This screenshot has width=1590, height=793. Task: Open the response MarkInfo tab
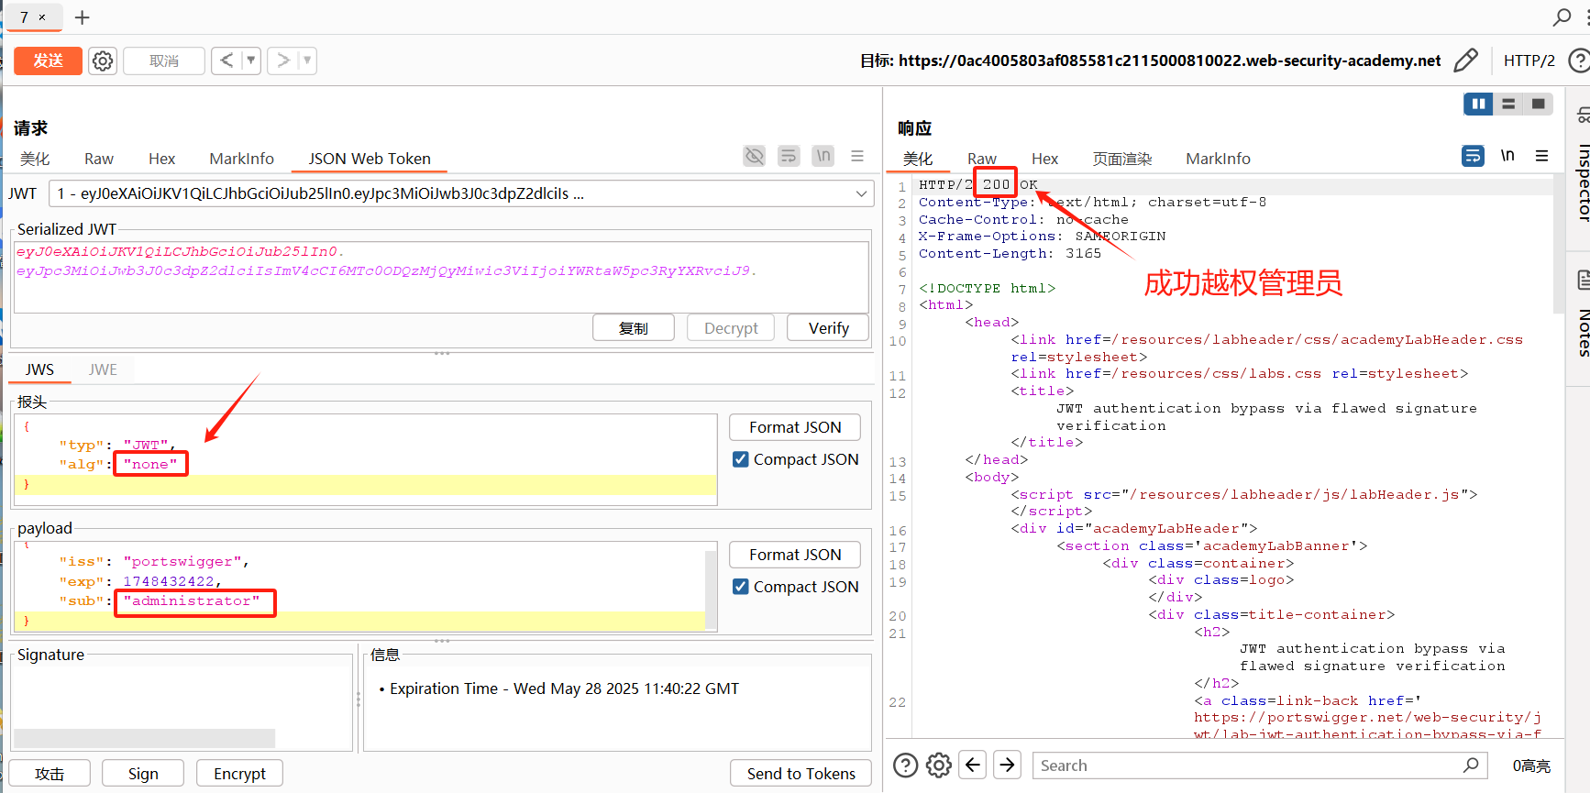(1218, 159)
